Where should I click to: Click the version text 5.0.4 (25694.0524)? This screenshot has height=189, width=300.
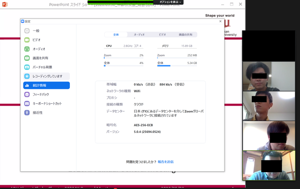point(147,132)
